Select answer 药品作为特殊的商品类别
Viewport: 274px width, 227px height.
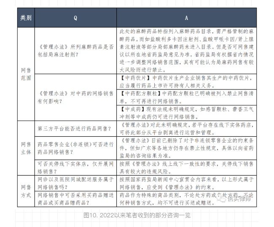pyautogui.click(x=186, y=199)
